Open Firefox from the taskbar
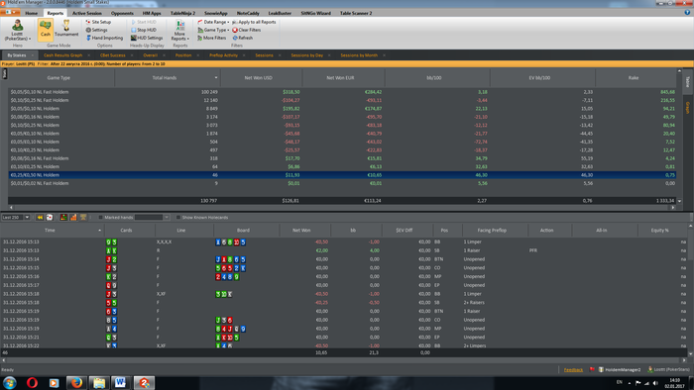 tap(76, 382)
